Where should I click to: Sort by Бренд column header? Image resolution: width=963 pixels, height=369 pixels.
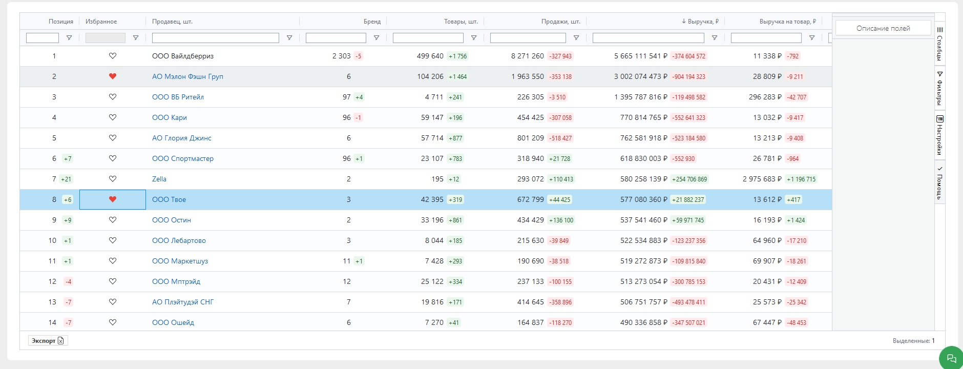coord(372,22)
